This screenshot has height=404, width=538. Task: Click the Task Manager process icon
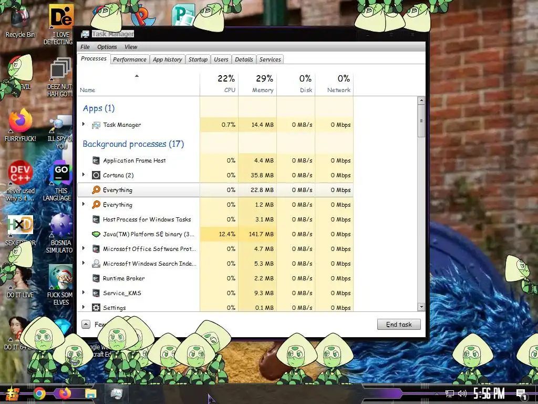point(96,125)
